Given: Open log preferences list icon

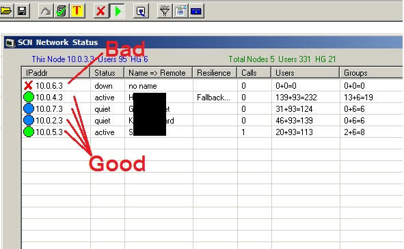Looking at the screenshot, I should (180, 11).
